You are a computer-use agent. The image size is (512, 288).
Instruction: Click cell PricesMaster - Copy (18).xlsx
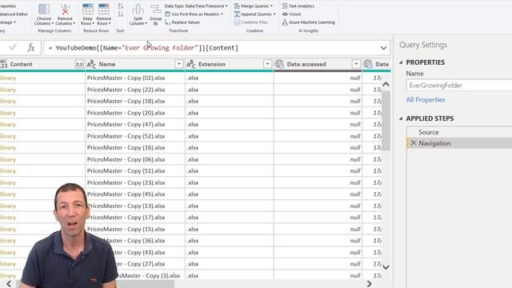tap(135, 102)
